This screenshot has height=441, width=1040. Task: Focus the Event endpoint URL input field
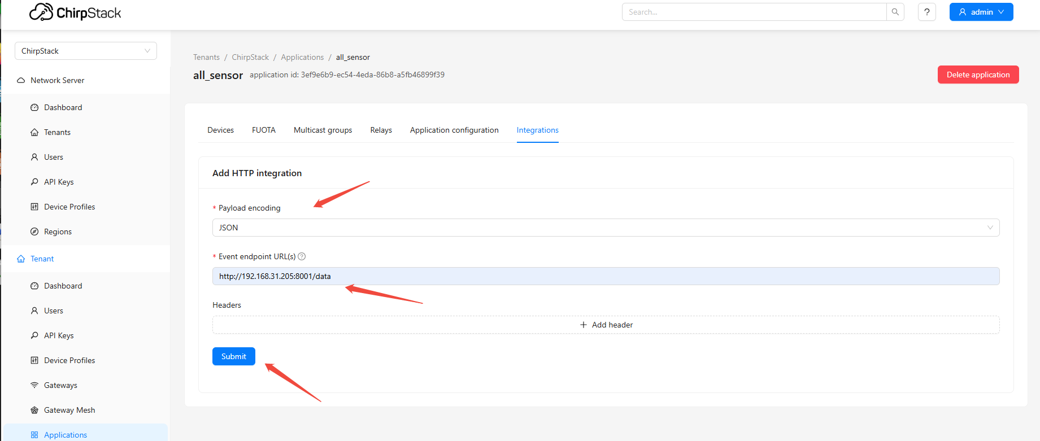pos(606,276)
